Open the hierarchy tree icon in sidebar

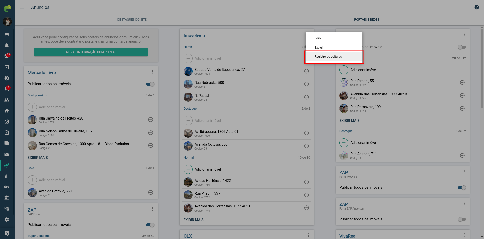tap(7, 209)
